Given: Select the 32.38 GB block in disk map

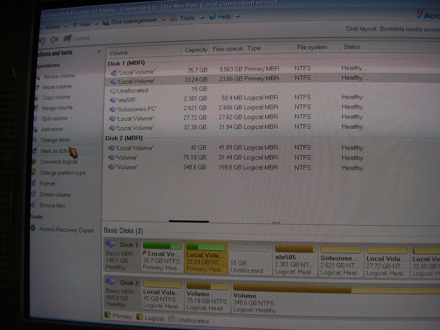Looking at the screenshot, I should (426, 262).
